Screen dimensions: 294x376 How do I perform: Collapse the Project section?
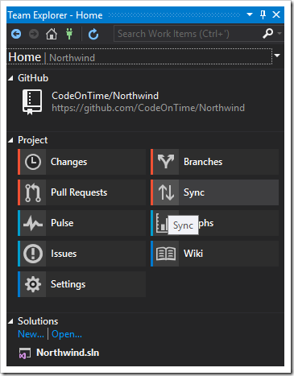(x=10, y=140)
